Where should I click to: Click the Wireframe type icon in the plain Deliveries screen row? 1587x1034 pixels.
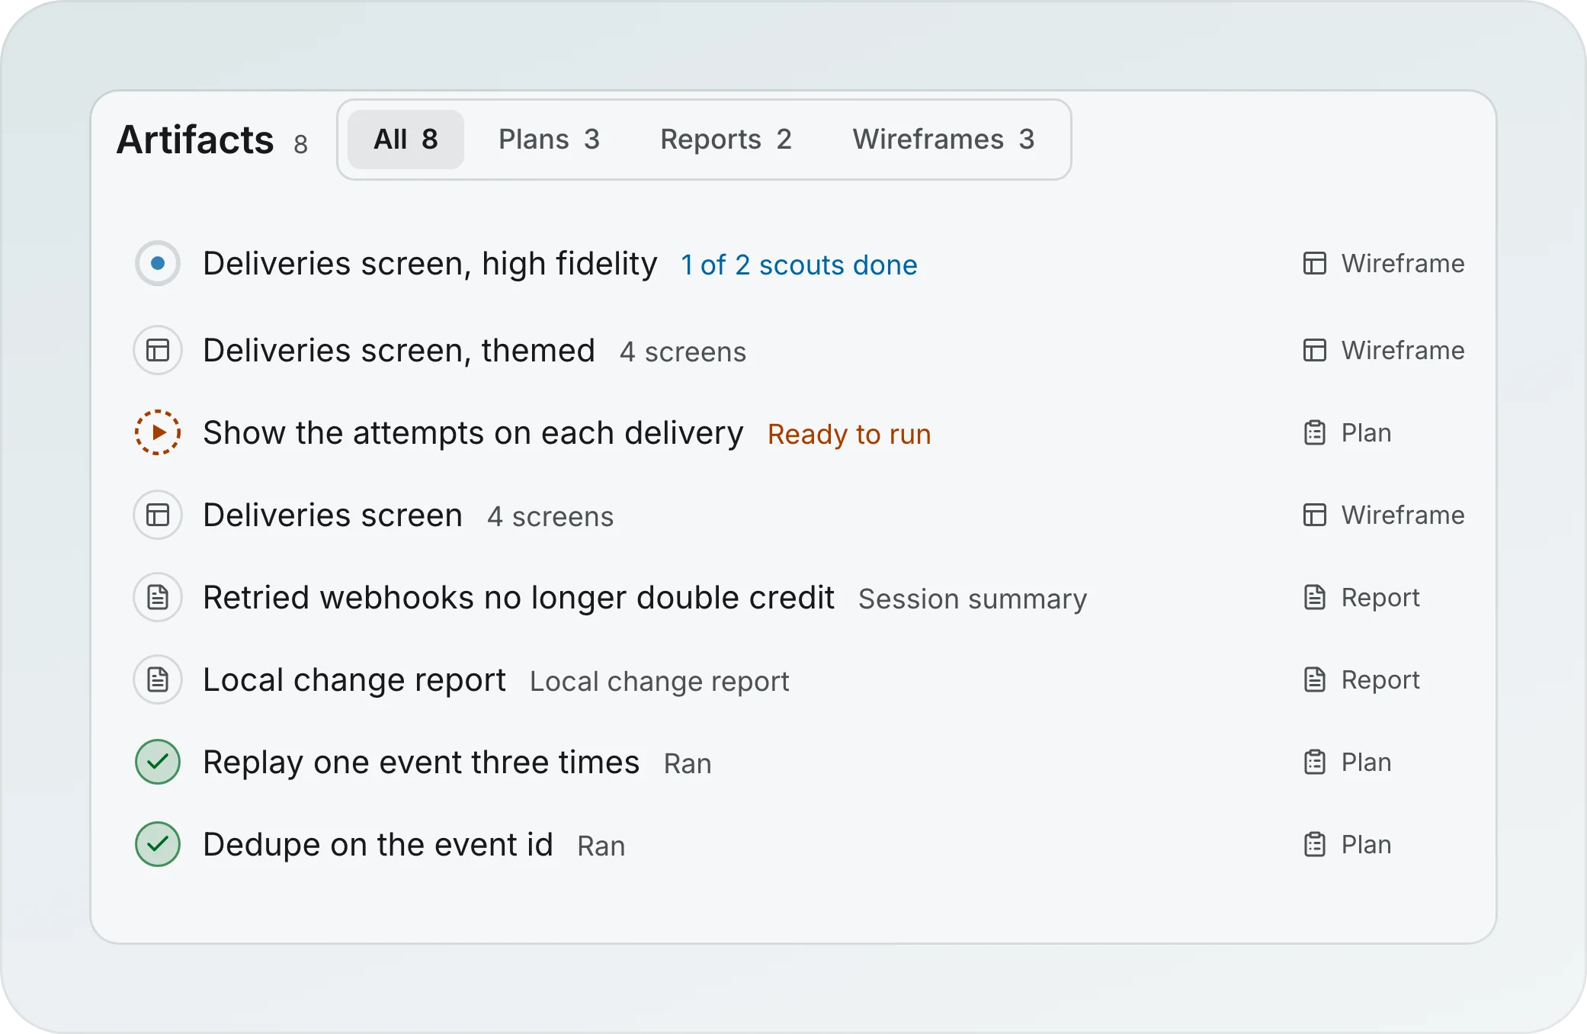1315,515
